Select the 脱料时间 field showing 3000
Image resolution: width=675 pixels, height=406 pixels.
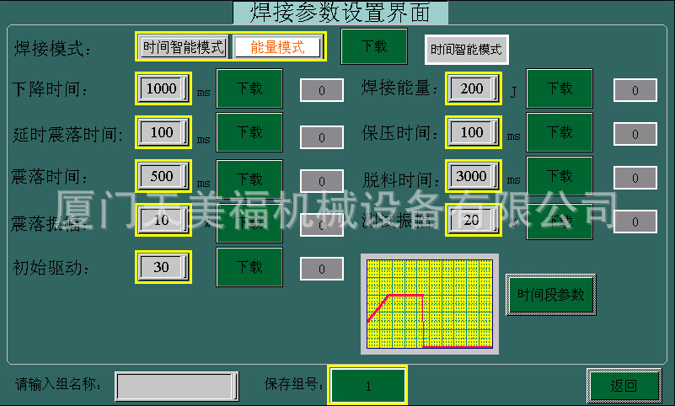pyautogui.click(x=473, y=176)
